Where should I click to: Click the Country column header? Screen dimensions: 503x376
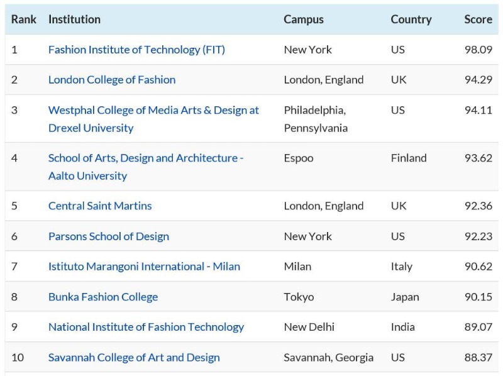[x=411, y=19]
